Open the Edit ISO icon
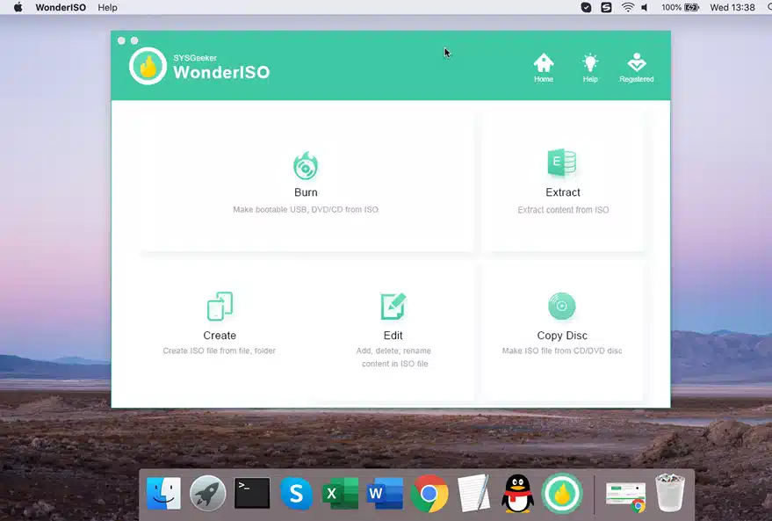This screenshot has width=772, height=521. click(x=393, y=306)
